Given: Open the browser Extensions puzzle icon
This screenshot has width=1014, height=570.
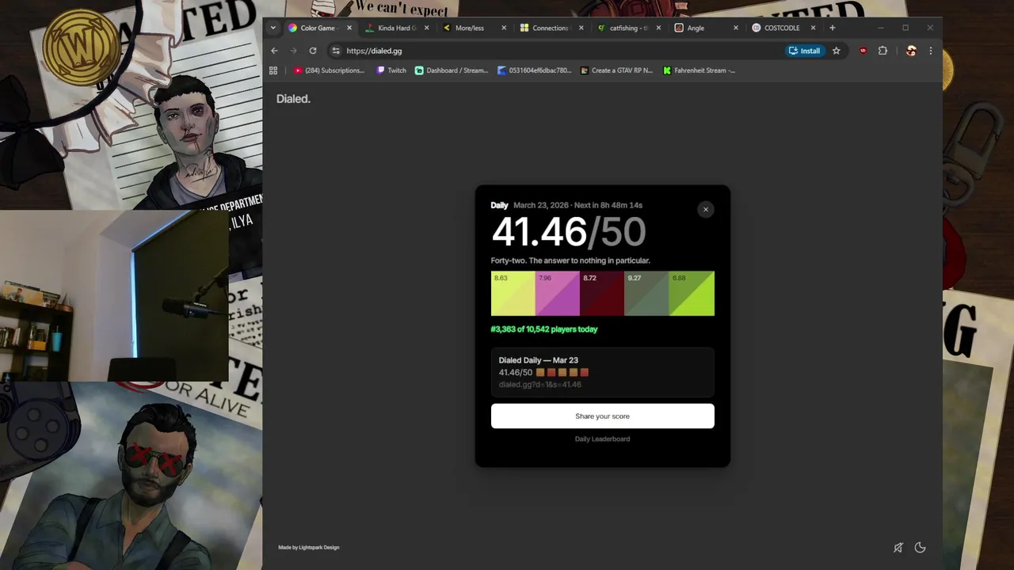Looking at the screenshot, I should (x=882, y=51).
